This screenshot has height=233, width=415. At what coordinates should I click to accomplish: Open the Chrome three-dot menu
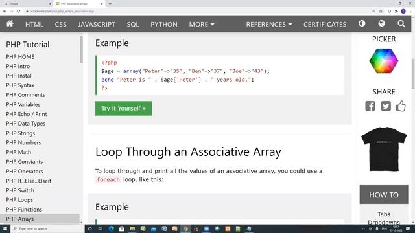click(410, 11)
